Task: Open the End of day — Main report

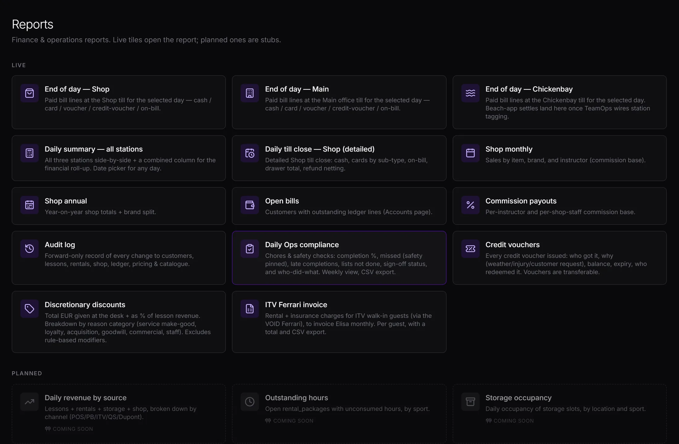Action: pos(339,102)
